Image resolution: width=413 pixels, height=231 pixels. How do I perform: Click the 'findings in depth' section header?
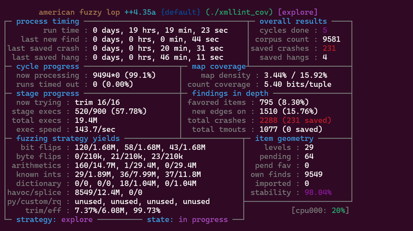pos(230,93)
